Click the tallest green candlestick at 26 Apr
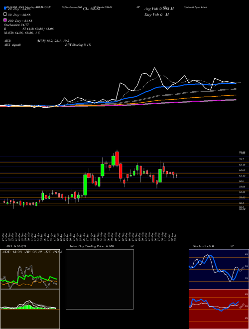The width and height of the screenshot is (249, 329). (85, 185)
